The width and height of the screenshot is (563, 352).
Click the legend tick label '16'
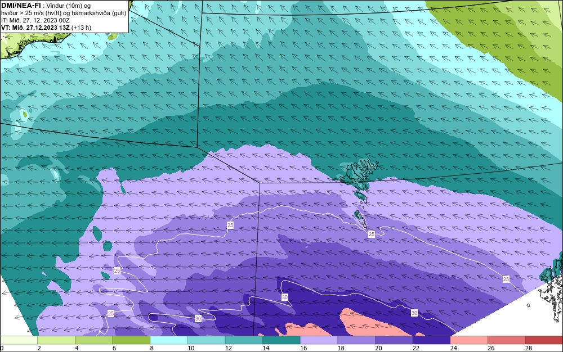click(303, 348)
